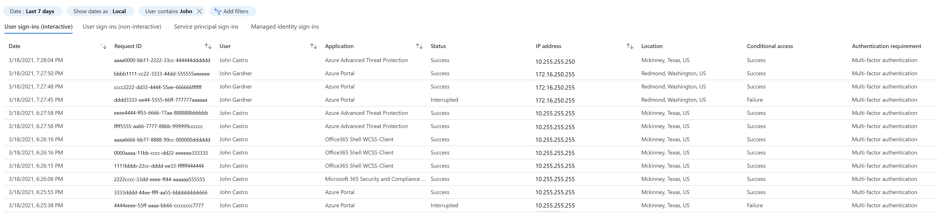This screenshot has width=938, height=214.
Task: Click the Application column sort arrows
Action: [419, 47]
